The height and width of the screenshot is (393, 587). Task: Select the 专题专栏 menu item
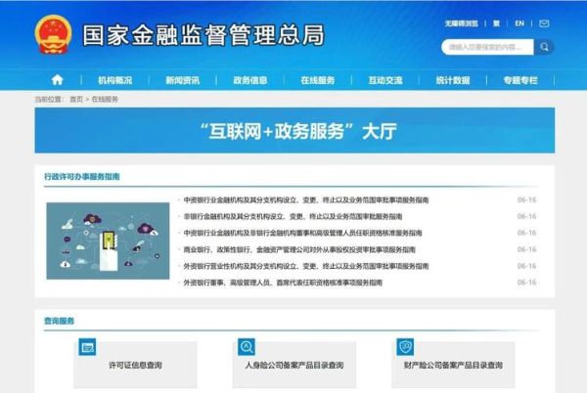click(519, 80)
